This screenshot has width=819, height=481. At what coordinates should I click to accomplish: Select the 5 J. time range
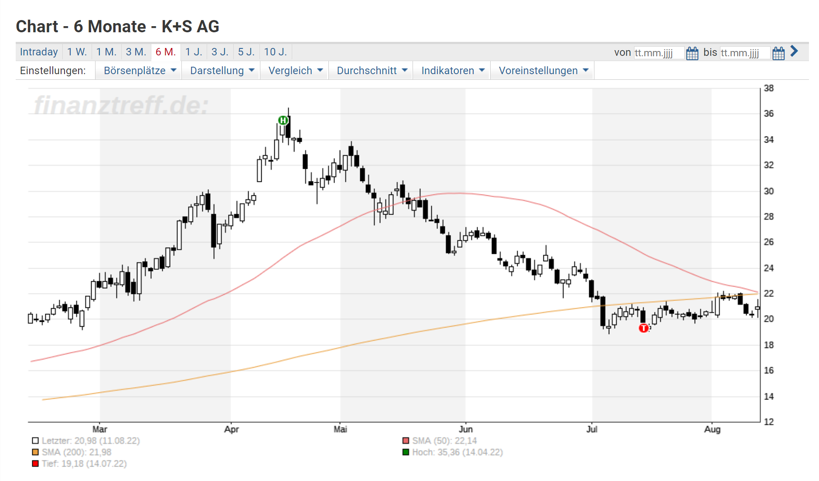pos(246,52)
